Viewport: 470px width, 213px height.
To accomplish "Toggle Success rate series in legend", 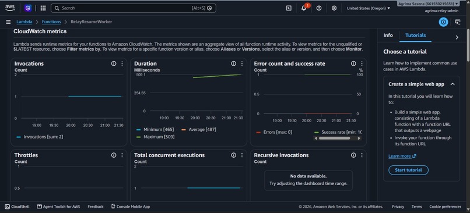I will pos(338,132).
